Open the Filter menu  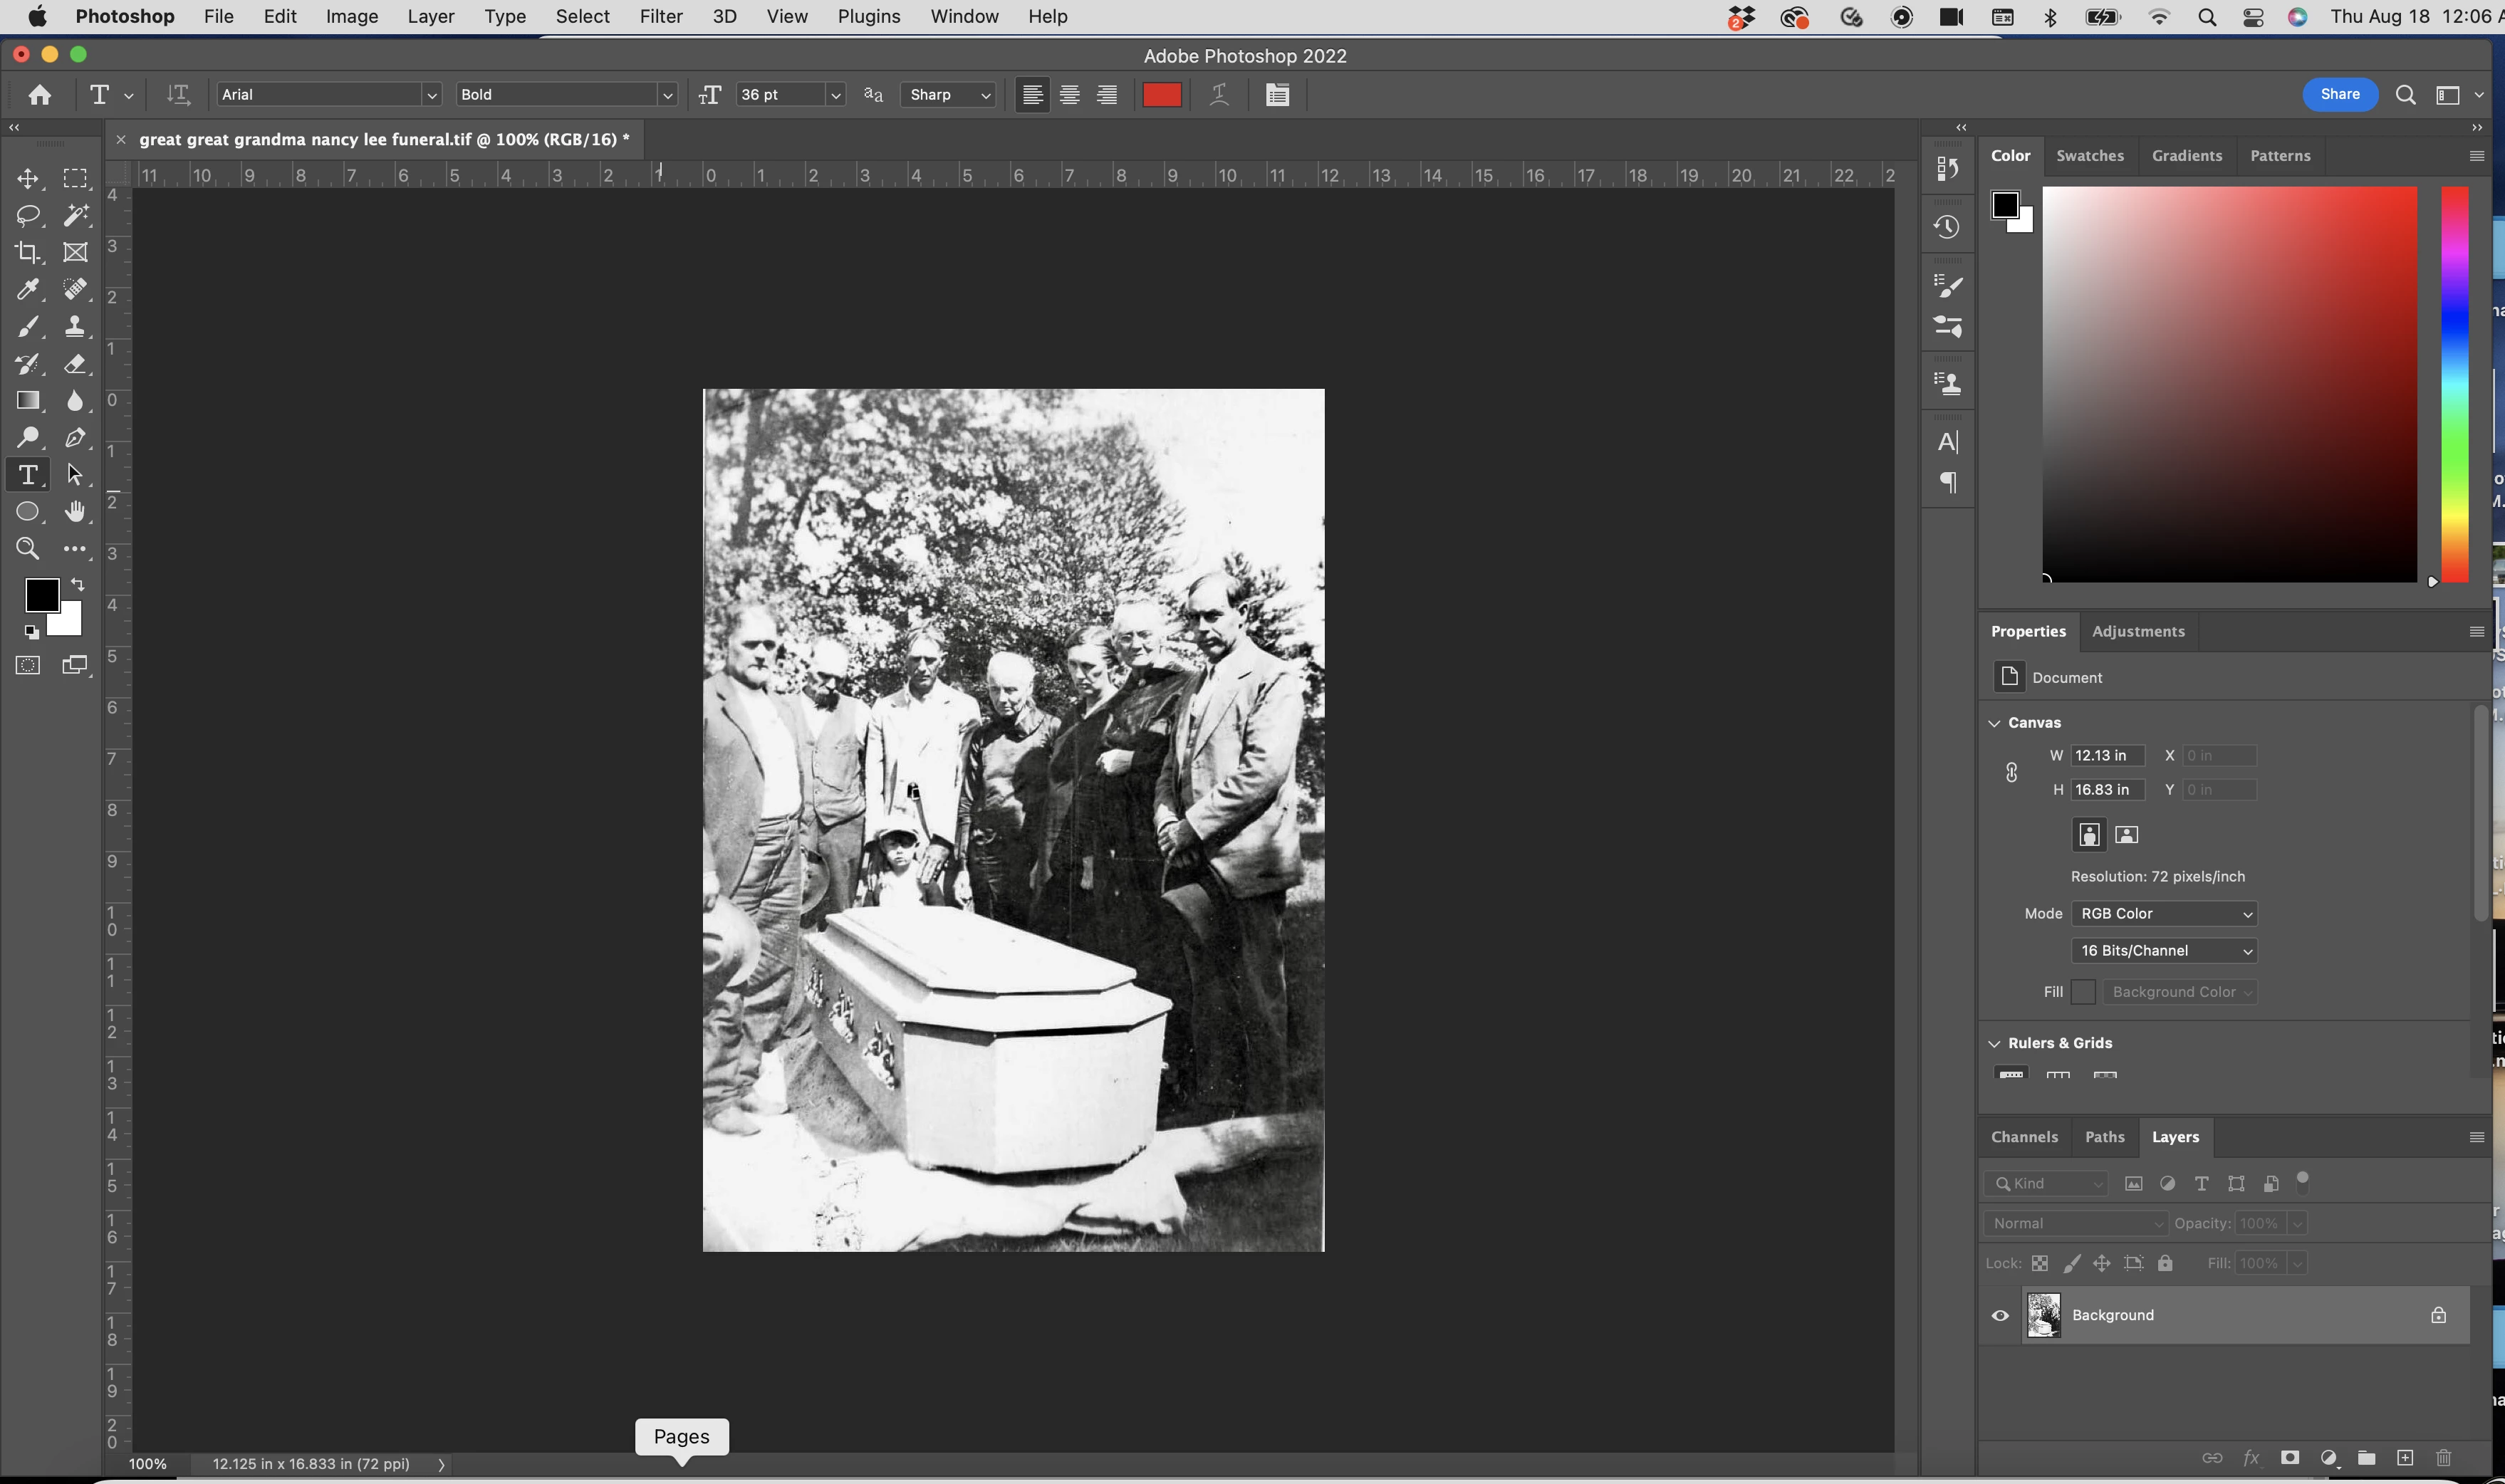tap(660, 17)
